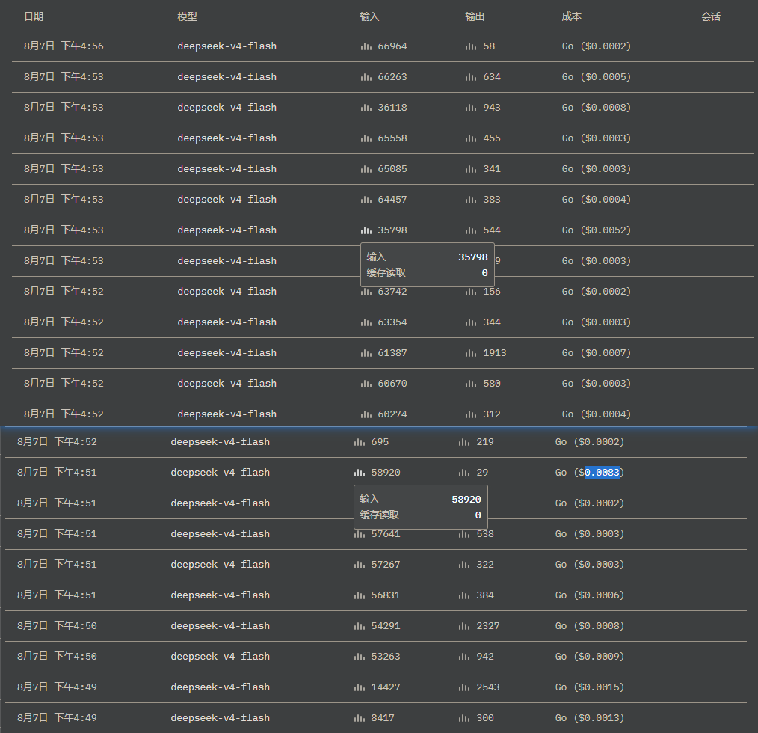Viewport: 758px width, 733px height.
Task: Click input value 61387
Action: pos(392,353)
